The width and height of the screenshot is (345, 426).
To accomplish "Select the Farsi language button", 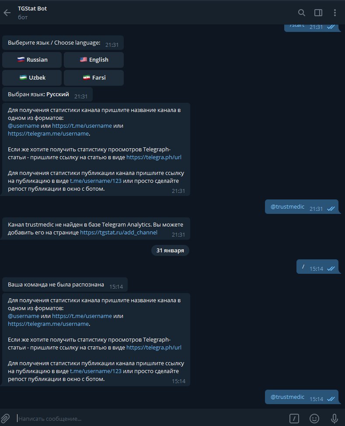I will point(94,78).
